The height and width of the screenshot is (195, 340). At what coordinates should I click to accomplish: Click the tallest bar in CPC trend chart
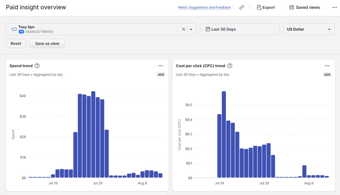pos(224,134)
